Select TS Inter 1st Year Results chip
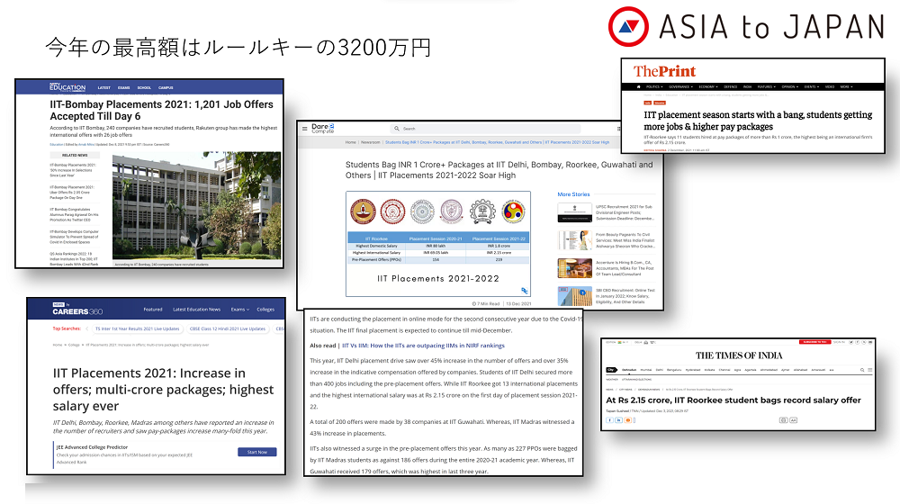 point(137,328)
